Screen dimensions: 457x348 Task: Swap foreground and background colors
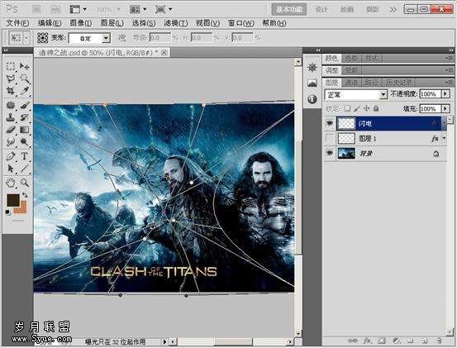pos(25,196)
